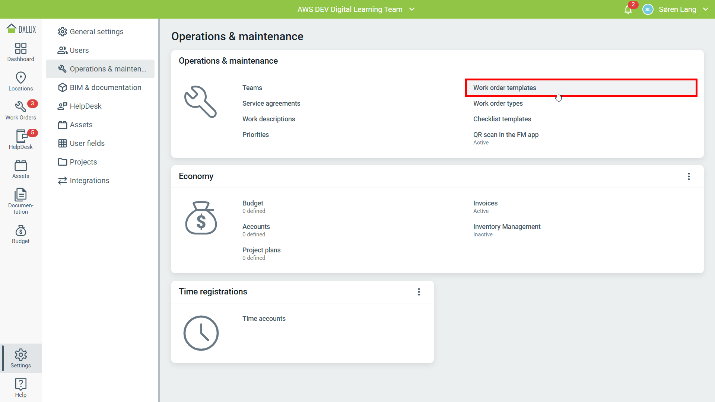Open Work Orders sidebar icon
The height and width of the screenshot is (402, 715).
[20, 111]
